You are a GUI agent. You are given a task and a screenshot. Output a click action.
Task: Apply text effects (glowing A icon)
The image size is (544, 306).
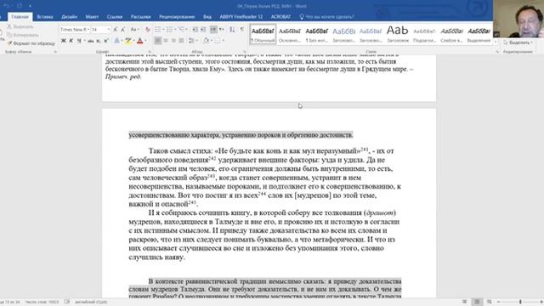click(x=117, y=41)
